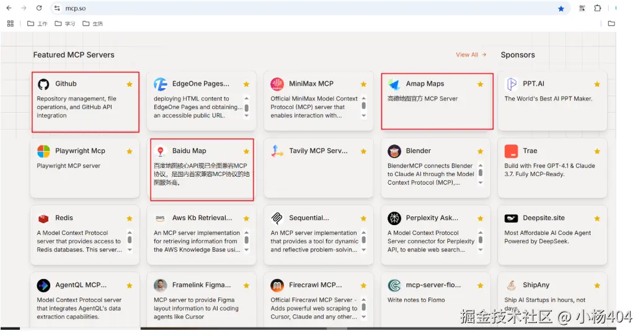Reload the page with the refresh icon

click(x=39, y=8)
